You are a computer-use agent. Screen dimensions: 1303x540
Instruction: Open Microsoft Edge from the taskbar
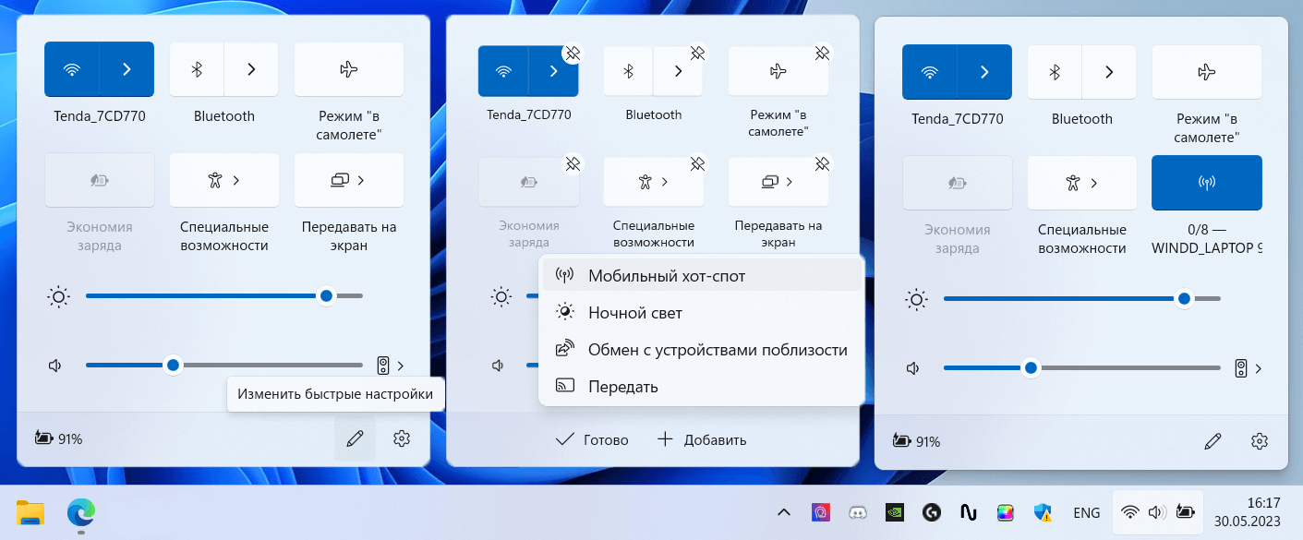[81, 512]
